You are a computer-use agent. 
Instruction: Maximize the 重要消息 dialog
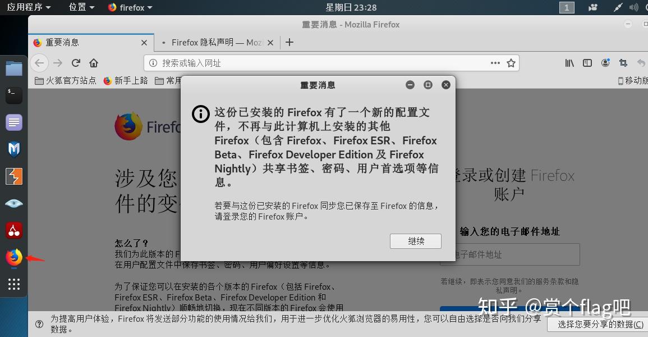(428, 85)
